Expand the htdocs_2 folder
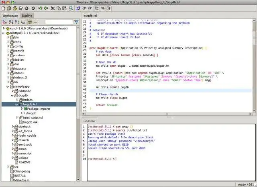The image size is (257, 187). coord(8,78)
